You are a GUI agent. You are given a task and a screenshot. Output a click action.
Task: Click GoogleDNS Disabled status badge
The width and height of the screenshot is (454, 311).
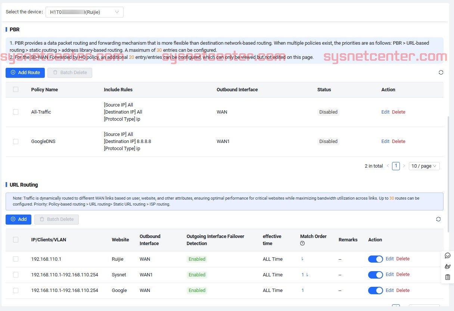(x=328, y=142)
